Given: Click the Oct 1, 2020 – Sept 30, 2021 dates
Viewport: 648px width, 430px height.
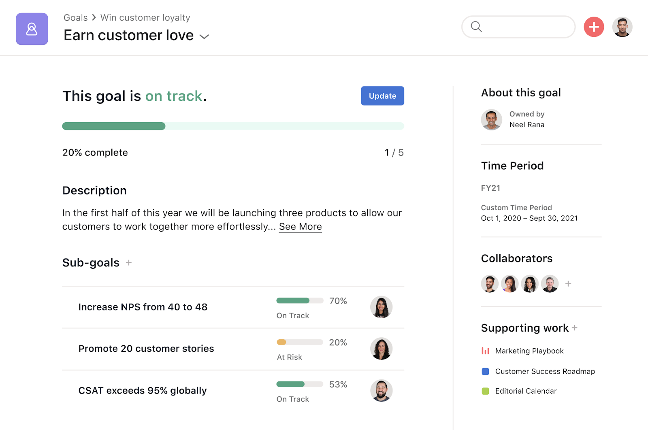Looking at the screenshot, I should pyautogui.click(x=529, y=218).
